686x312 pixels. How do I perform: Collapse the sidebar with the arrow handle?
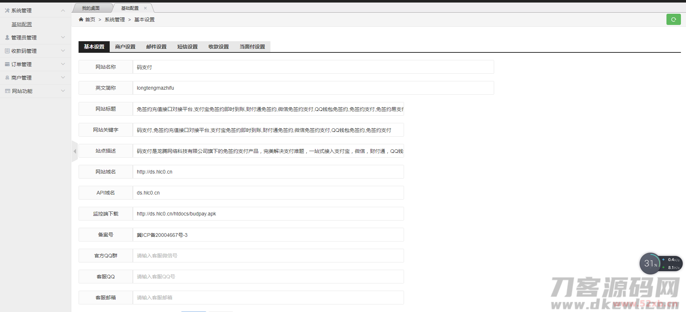point(75,151)
